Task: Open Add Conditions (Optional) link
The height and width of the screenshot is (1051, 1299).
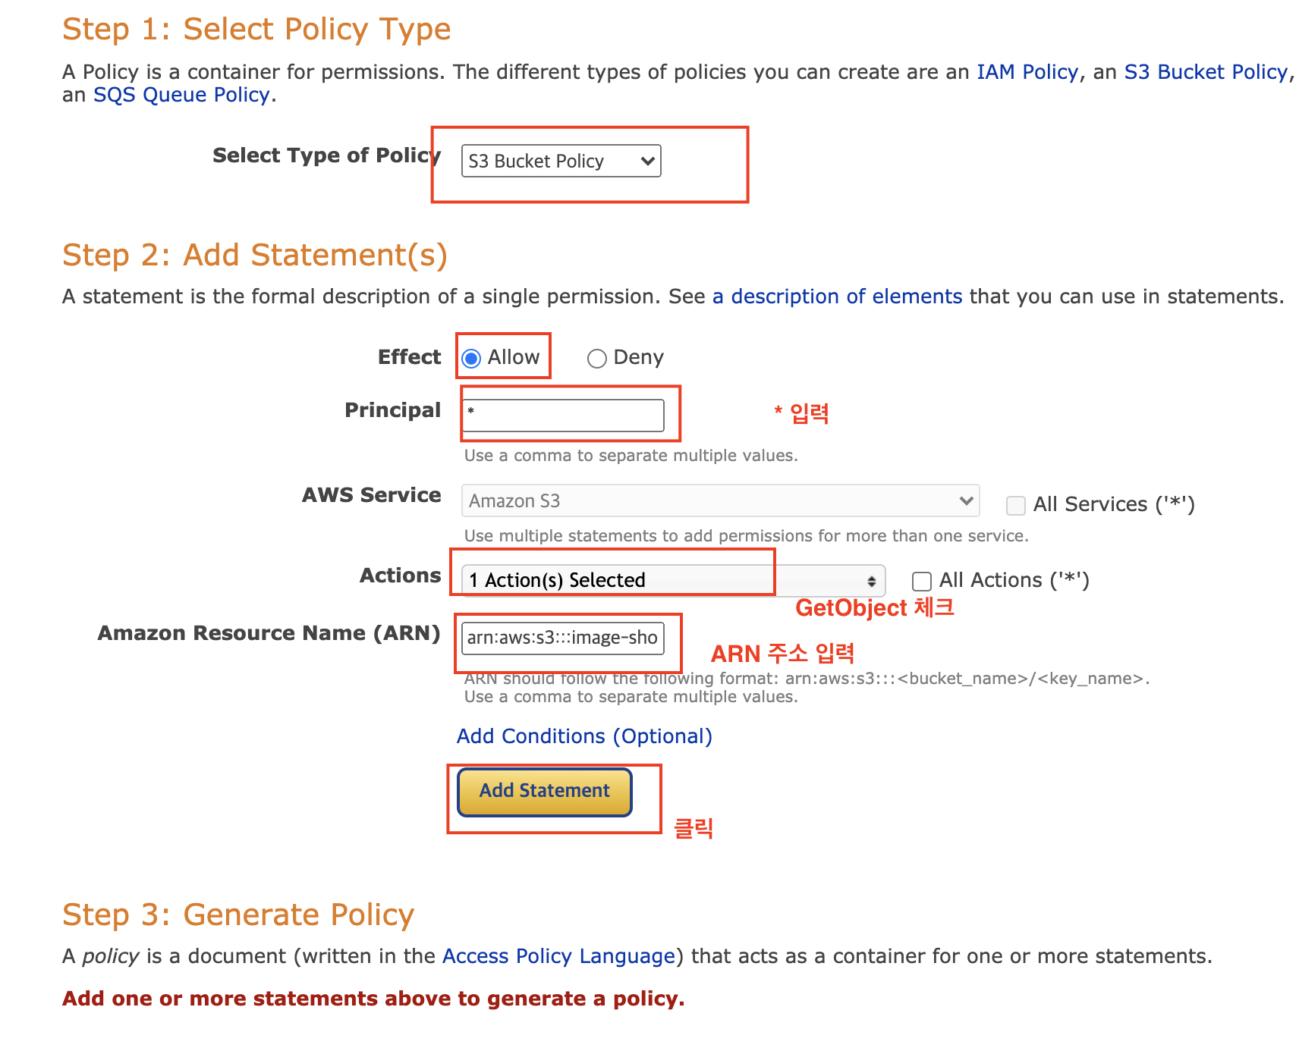Action: click(584, 736)
